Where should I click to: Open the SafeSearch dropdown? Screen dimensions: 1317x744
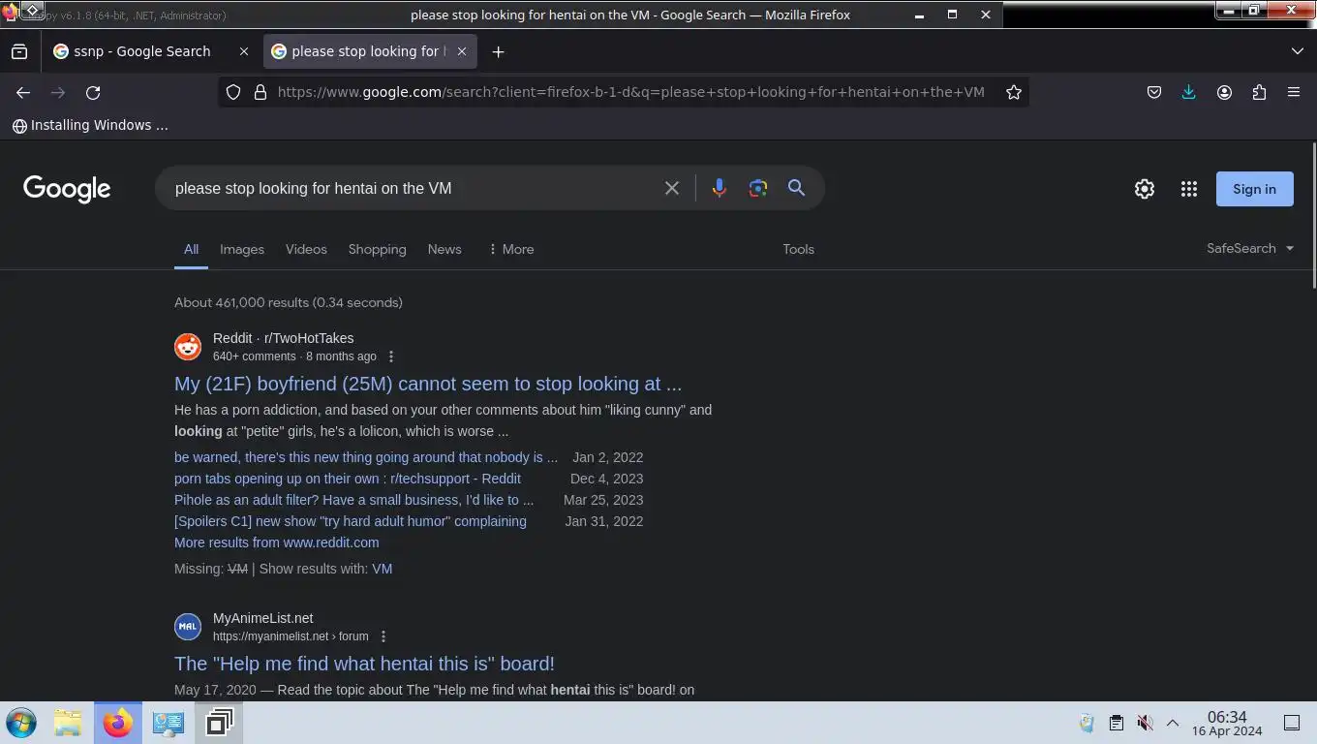[x=1250, y=248]
